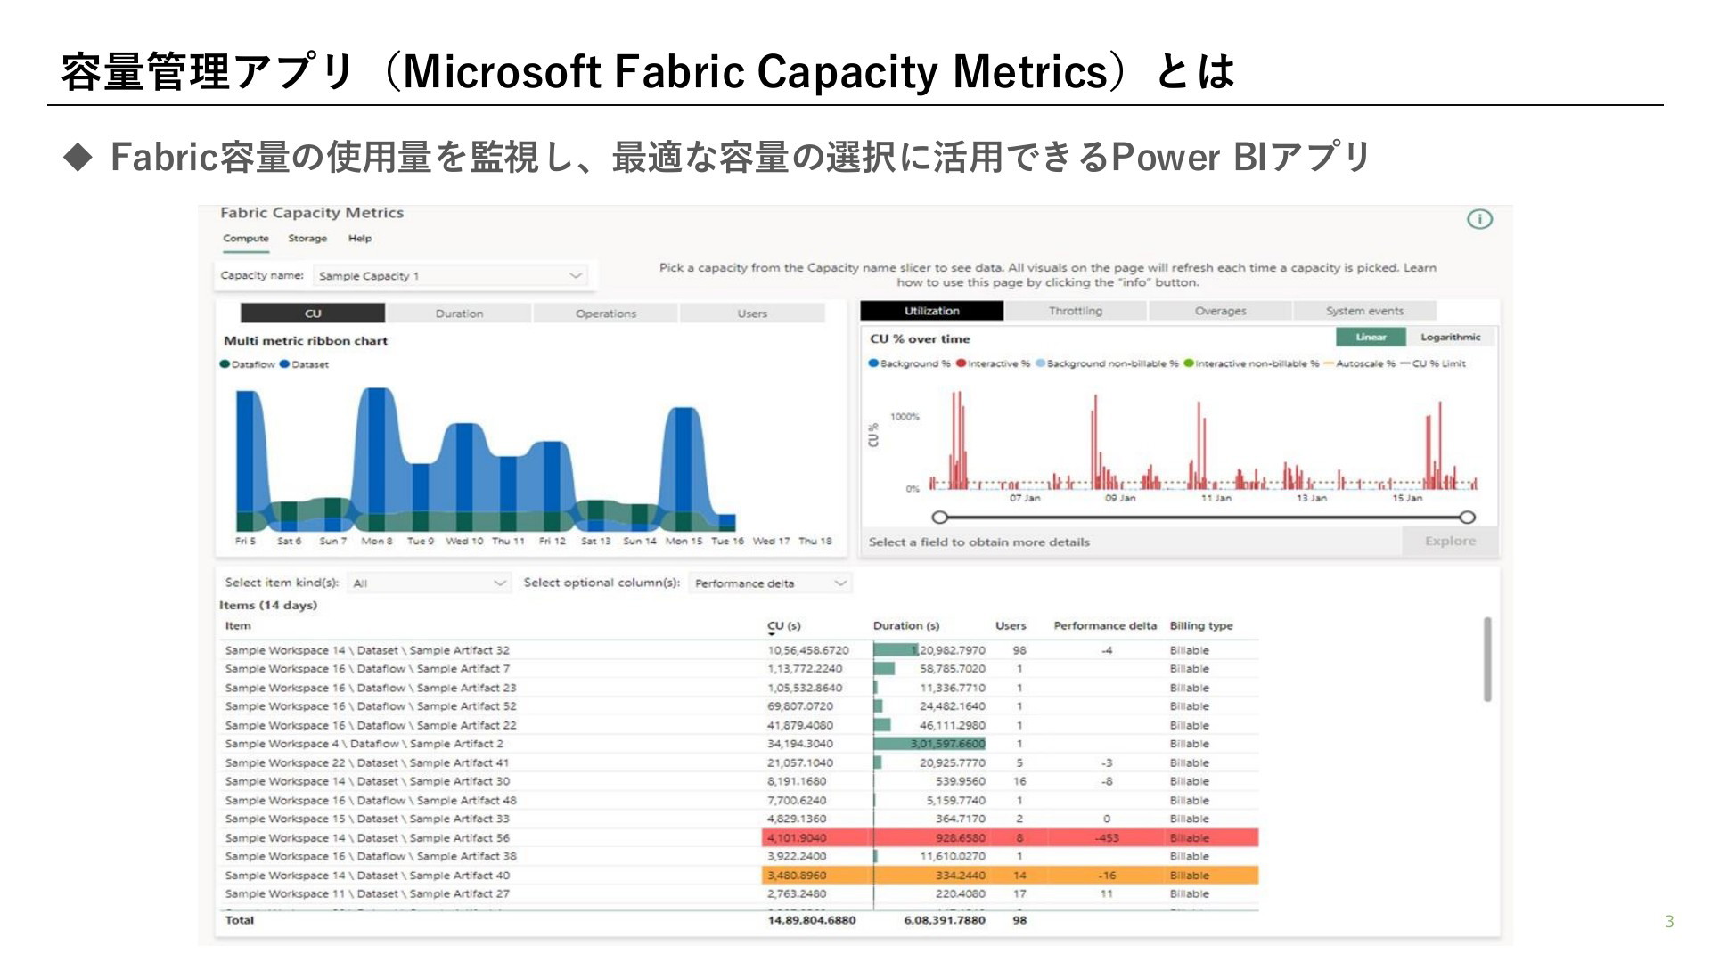The height and width of the screenshot is (962, 1711).
Task: Click the 09 Jan spike in CU % chart
Action: 1095,442
